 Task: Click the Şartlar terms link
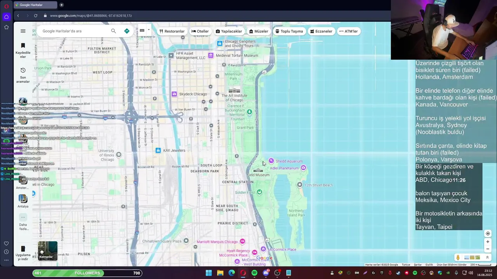[x=418, y=265]
